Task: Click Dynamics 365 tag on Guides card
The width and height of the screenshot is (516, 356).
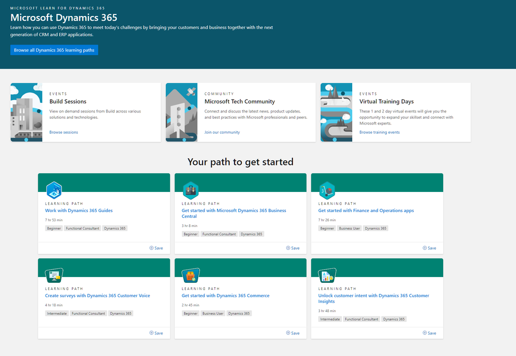Action: click(x=115, y=228)
